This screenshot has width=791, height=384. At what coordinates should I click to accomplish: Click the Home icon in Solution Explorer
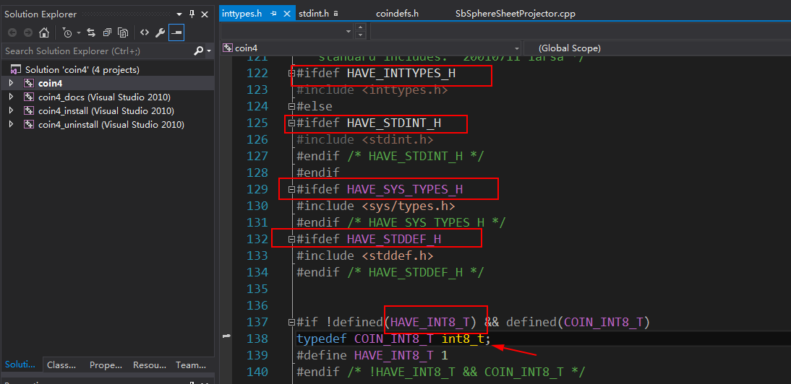coord(44,32)
